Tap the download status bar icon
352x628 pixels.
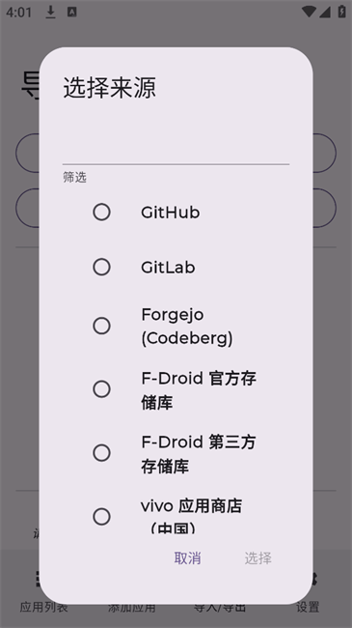pos(50,12)
